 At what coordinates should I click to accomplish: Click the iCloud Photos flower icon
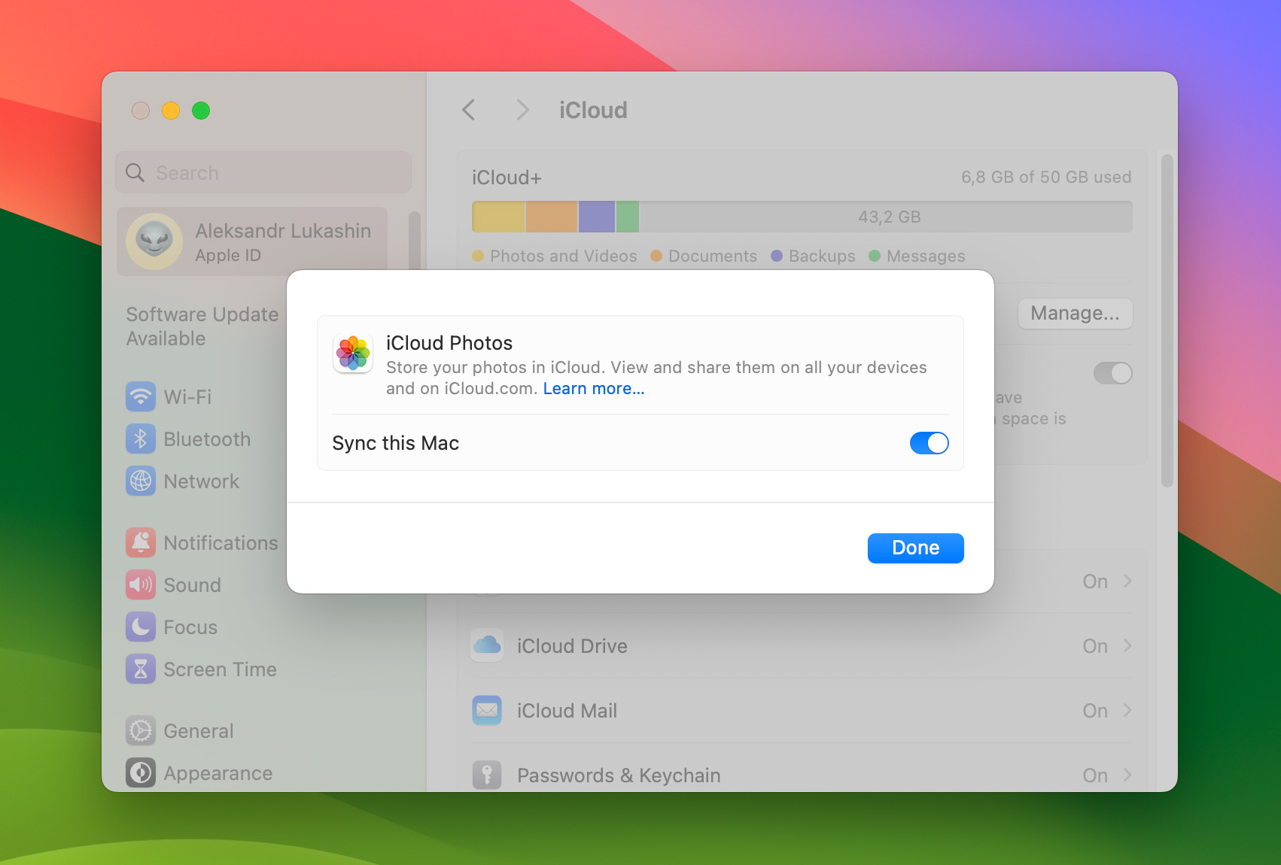353,354
